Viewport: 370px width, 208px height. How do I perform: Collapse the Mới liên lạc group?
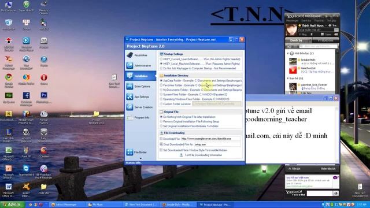coord(288,54)
